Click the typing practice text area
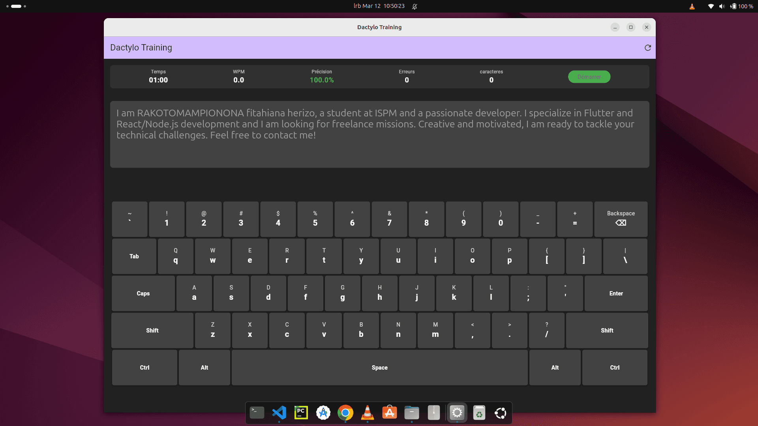The image size is (758, 426). point(379,135)
